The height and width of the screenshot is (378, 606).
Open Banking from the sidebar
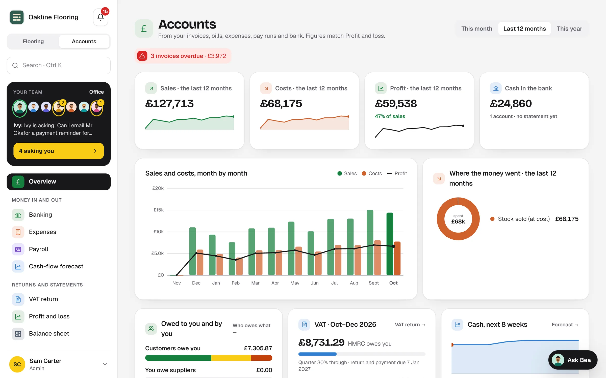click(x=59, y=215)
